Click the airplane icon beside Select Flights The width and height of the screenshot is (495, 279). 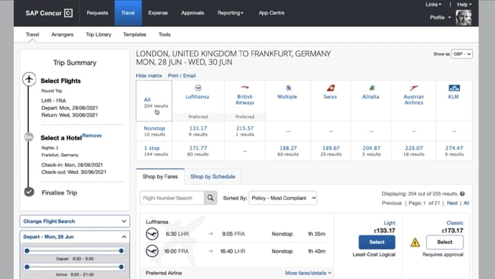[x=29, y=79]
